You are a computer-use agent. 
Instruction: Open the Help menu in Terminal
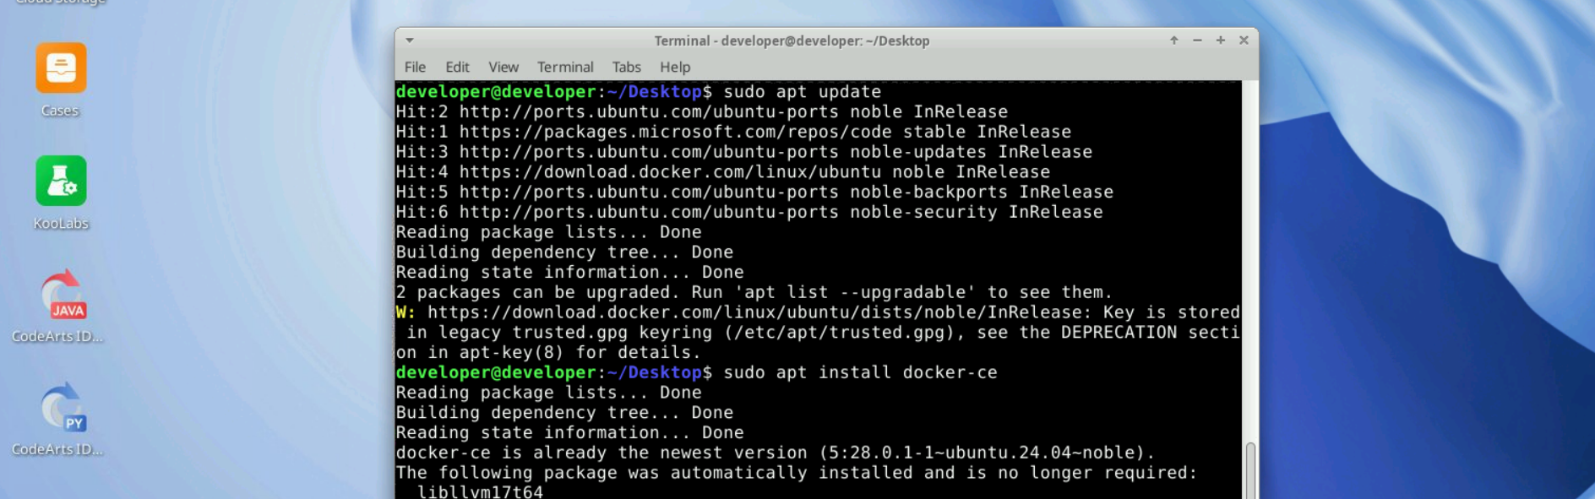coord(675,67)
